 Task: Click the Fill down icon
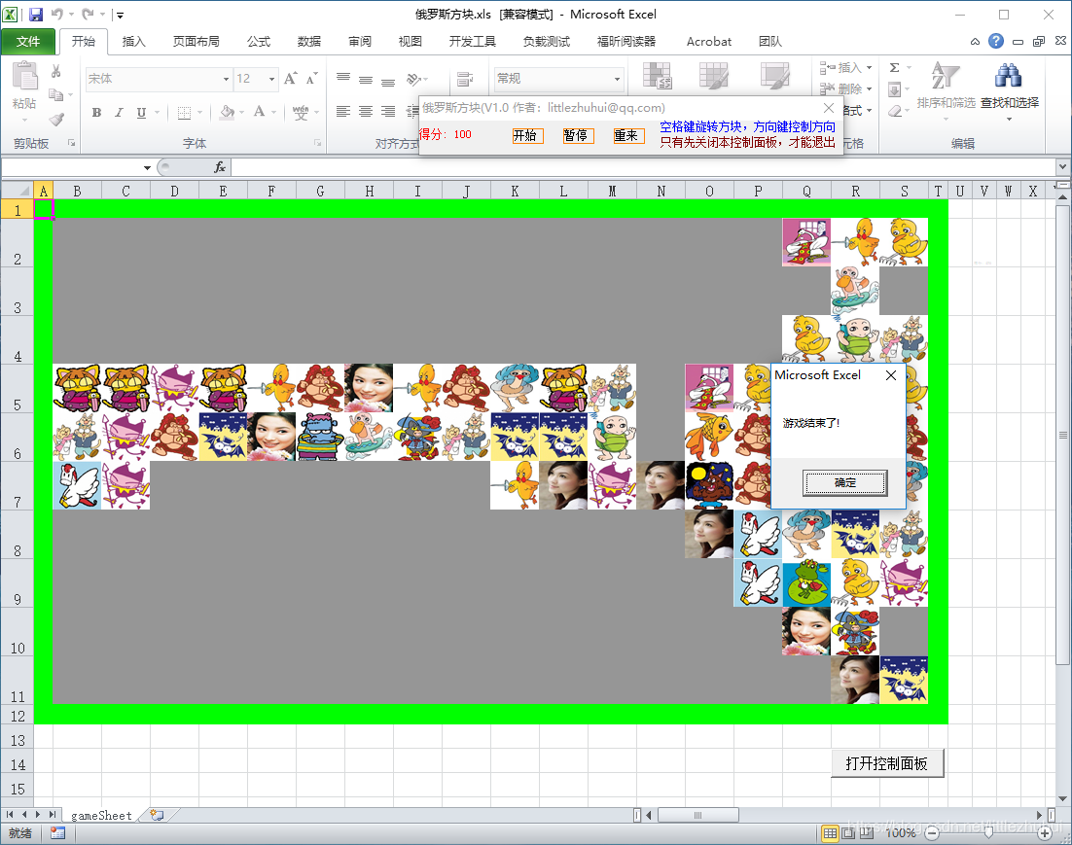click(x=894, y=89)
